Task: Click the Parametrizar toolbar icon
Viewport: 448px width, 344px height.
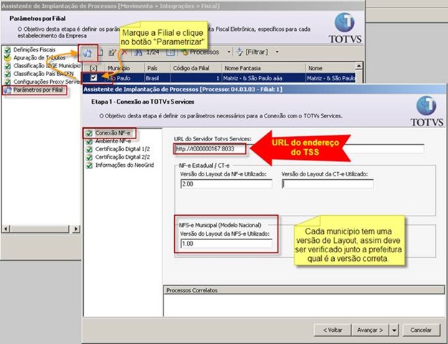Action: (x=87, y=53)
